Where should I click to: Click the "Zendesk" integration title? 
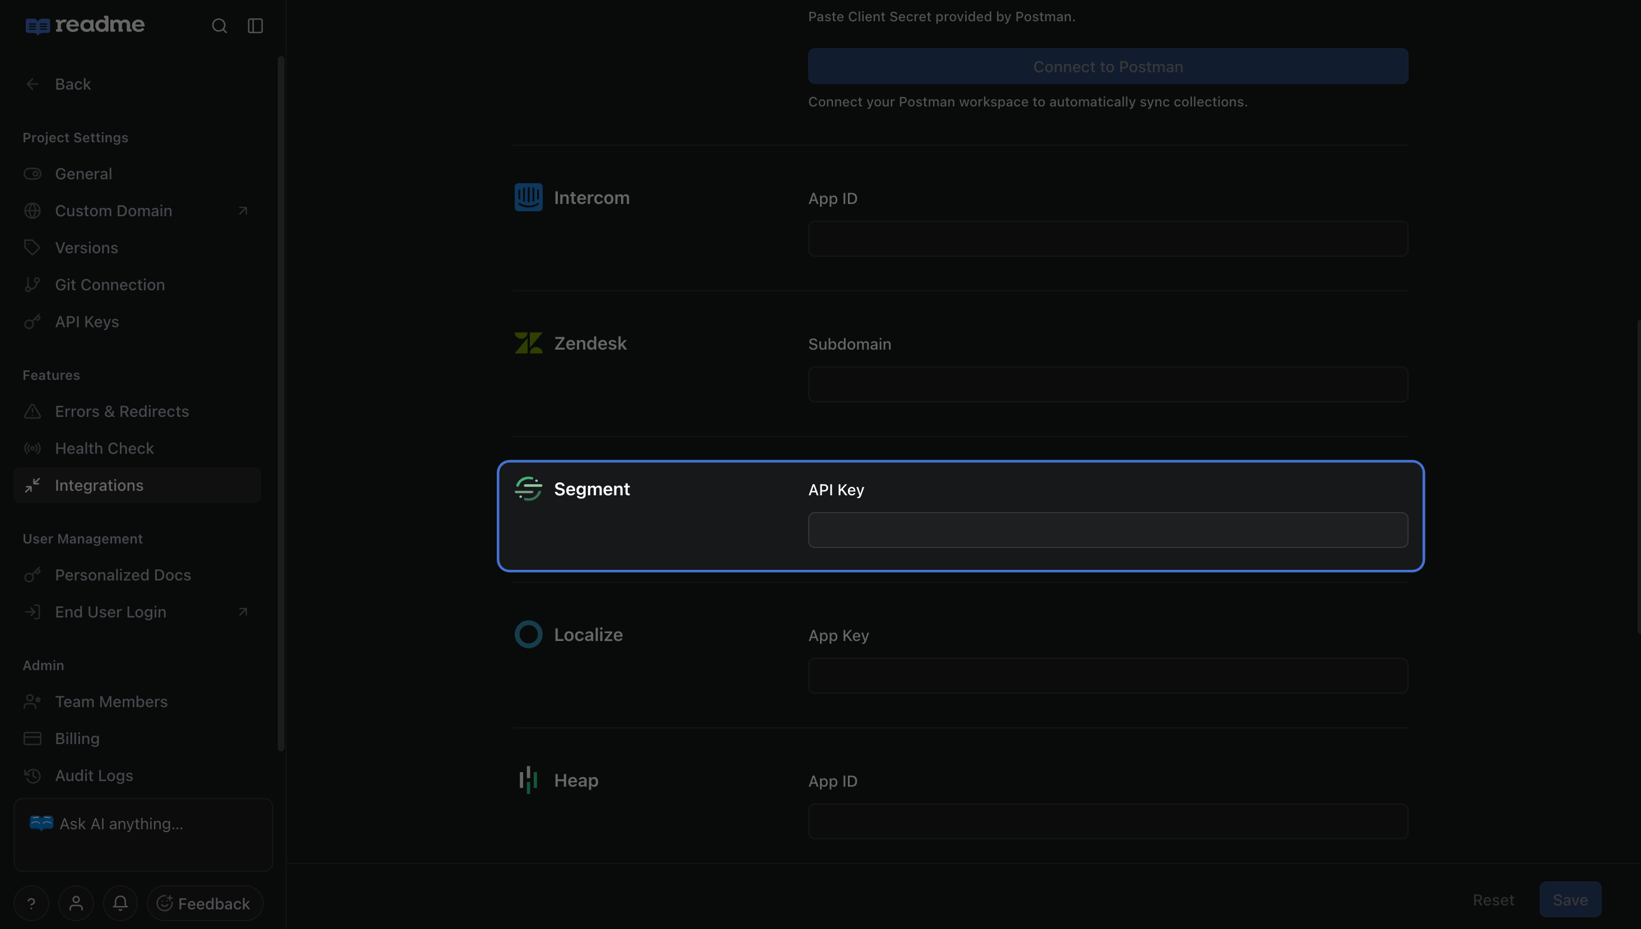click(590, 343)
